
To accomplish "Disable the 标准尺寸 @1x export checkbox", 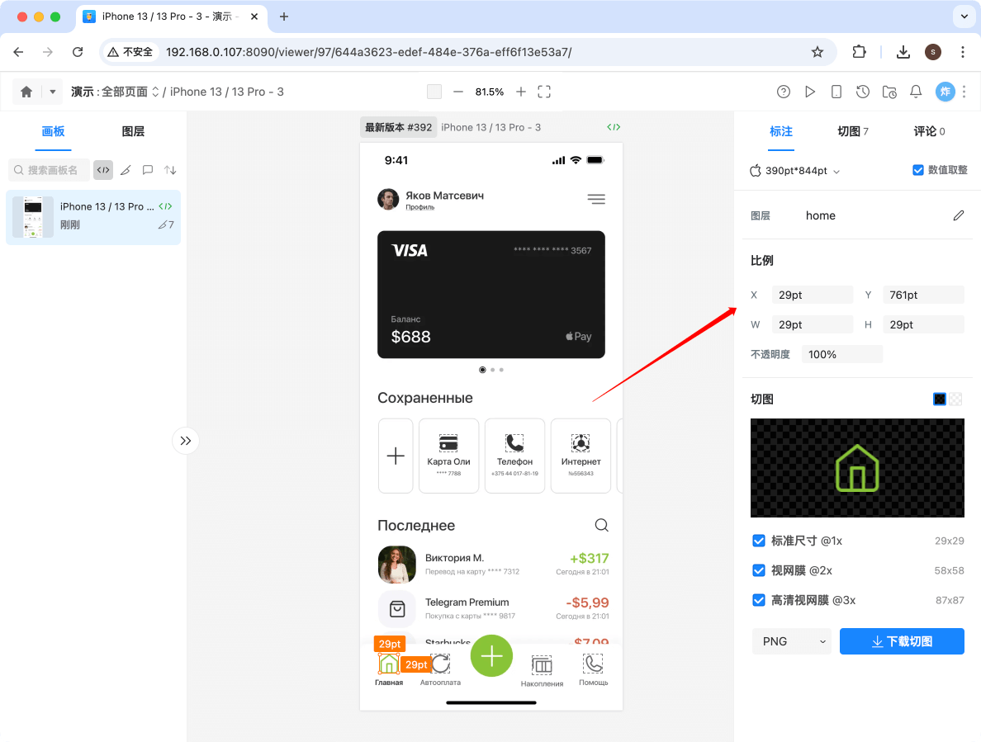I will coord(759,541).
